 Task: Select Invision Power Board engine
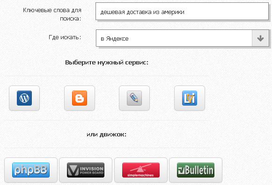point(86,170)
